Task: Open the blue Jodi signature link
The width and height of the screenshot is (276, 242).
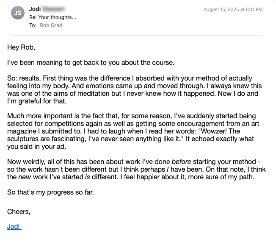Action: [x=14, y=226]
